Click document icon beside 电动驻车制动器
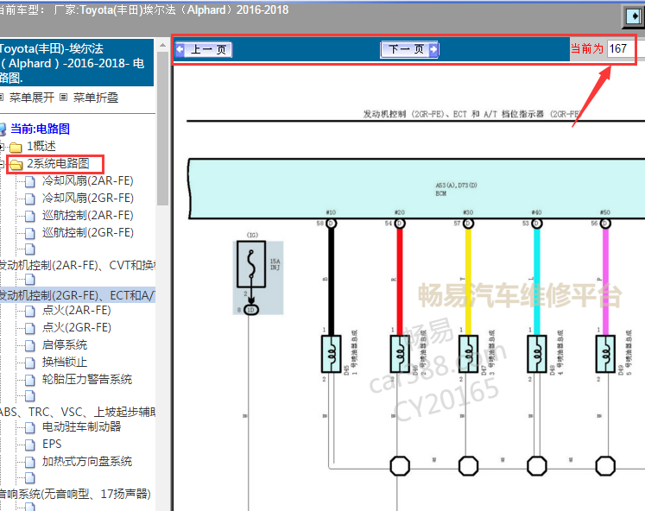This screenshot has height=511, width=645. pyautogui.click(x=30, y=427)
